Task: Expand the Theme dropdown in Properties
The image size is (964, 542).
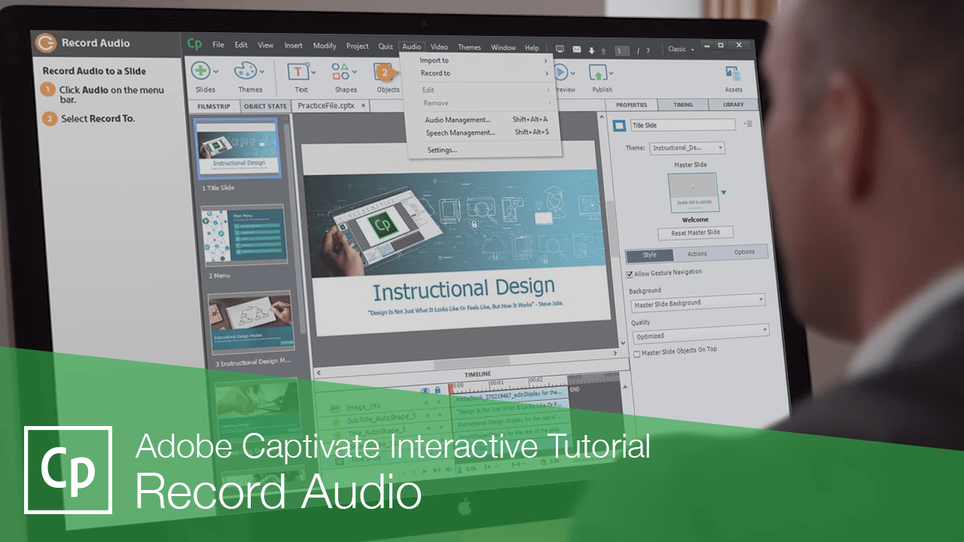Action: pos(687,148)
